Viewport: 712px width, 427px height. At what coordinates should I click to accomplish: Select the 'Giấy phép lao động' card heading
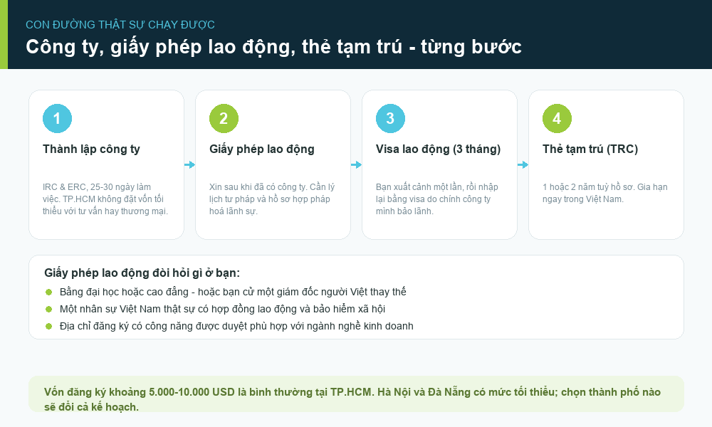262,149
